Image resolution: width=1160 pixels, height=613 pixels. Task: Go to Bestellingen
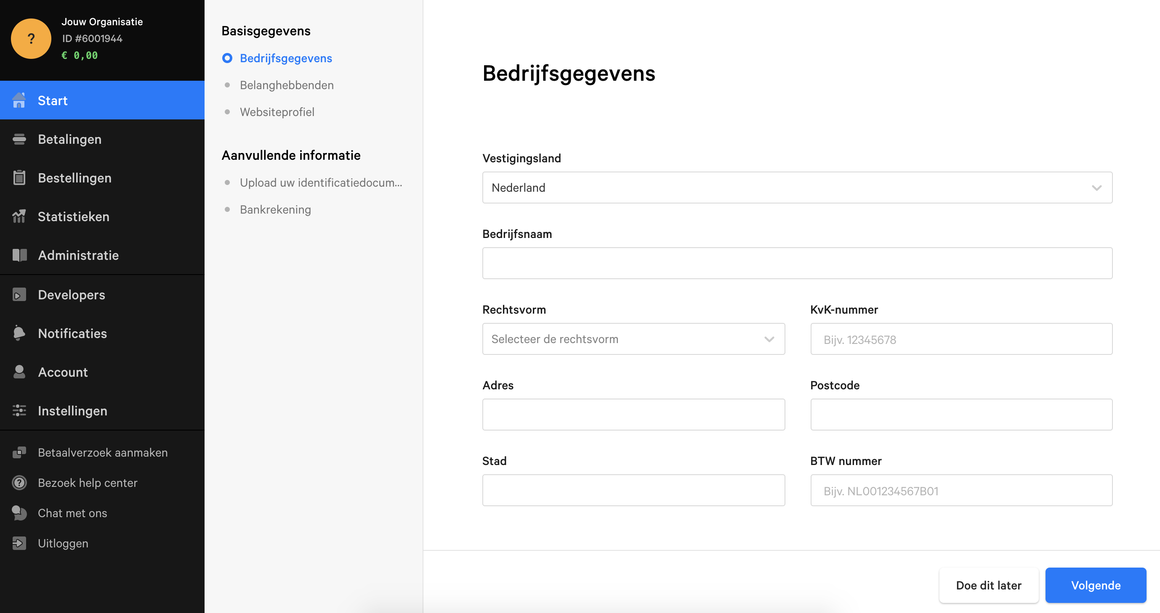click(x=102, y=178)
